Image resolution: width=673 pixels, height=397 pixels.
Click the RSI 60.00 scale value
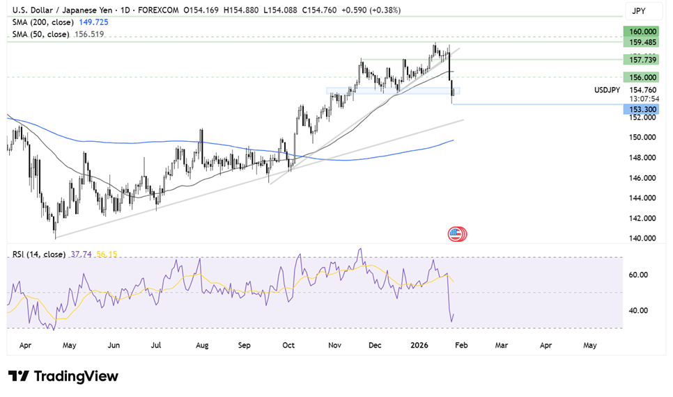640,275
